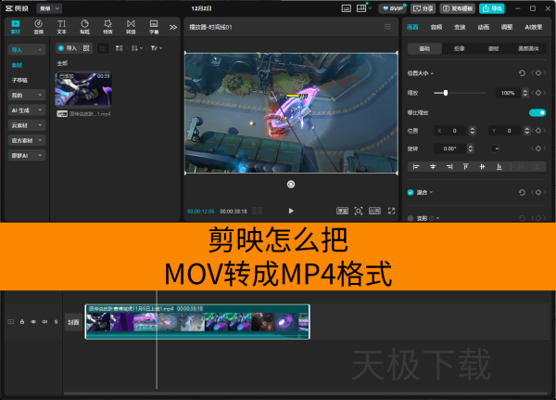Click the 导出 export button

point(492,7)
